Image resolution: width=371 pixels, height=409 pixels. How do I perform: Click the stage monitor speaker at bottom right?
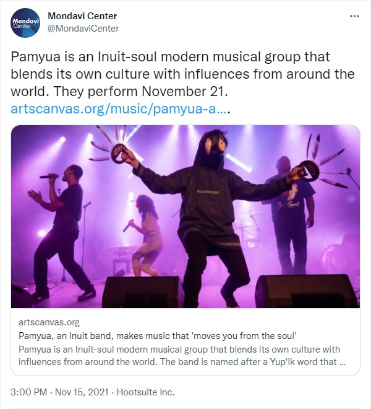tap(305, 290)
